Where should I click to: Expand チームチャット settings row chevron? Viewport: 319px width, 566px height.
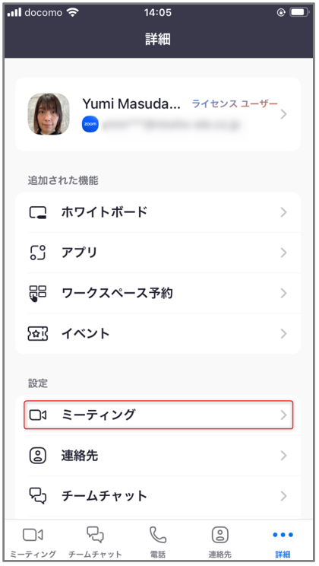pos(283,495)
